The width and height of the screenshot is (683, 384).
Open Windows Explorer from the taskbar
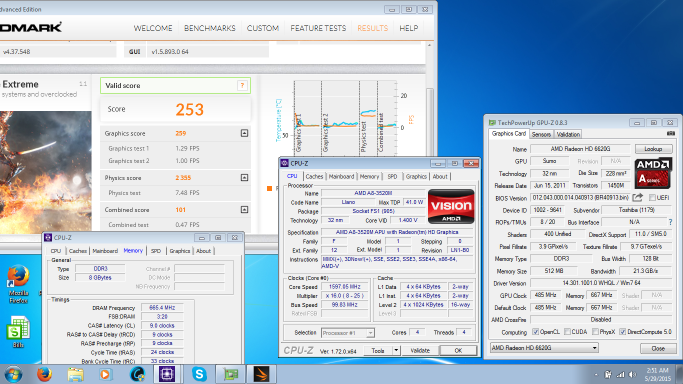[75, 374]
